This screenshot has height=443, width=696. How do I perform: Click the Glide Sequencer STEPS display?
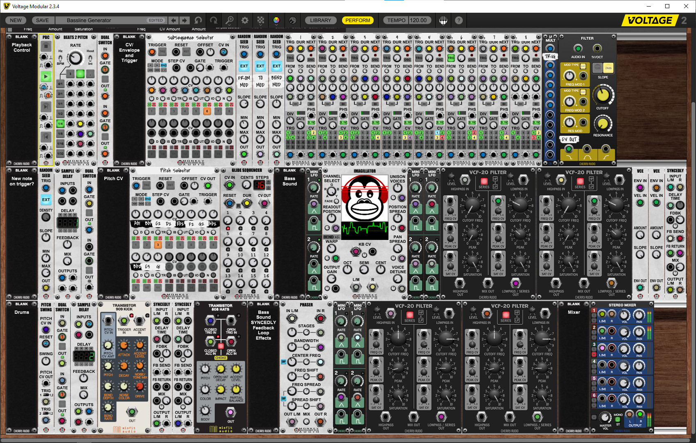point(259,185)
